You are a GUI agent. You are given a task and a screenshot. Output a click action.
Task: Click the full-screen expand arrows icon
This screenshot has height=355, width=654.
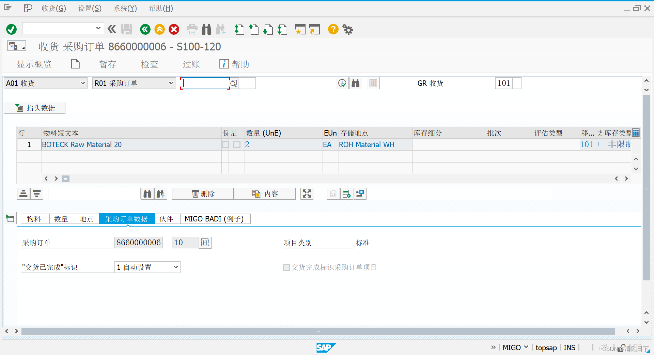click(307, 194)
